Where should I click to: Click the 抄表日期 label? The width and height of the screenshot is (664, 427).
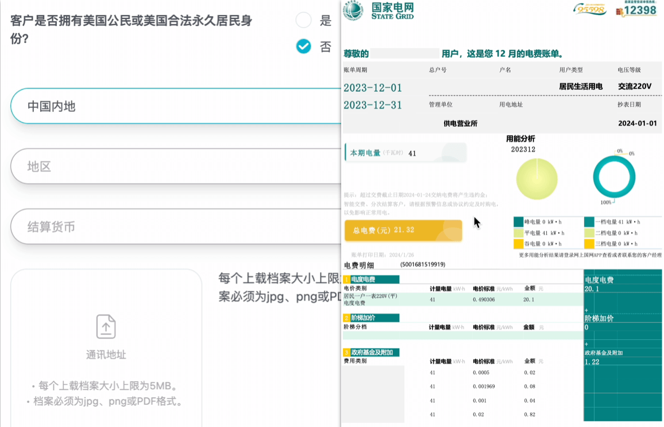[629, 104]
